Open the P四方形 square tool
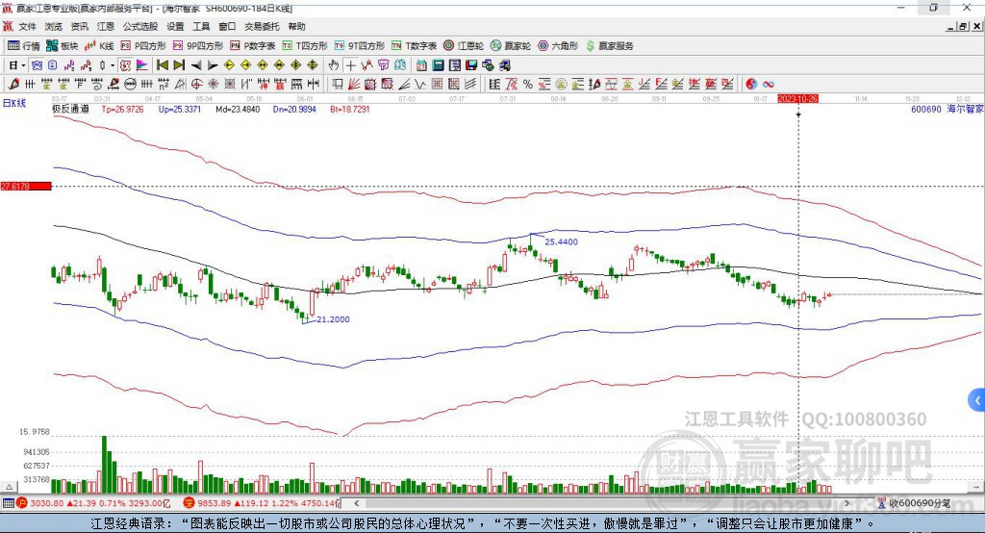985x533 pixels. tap(142, 46)
